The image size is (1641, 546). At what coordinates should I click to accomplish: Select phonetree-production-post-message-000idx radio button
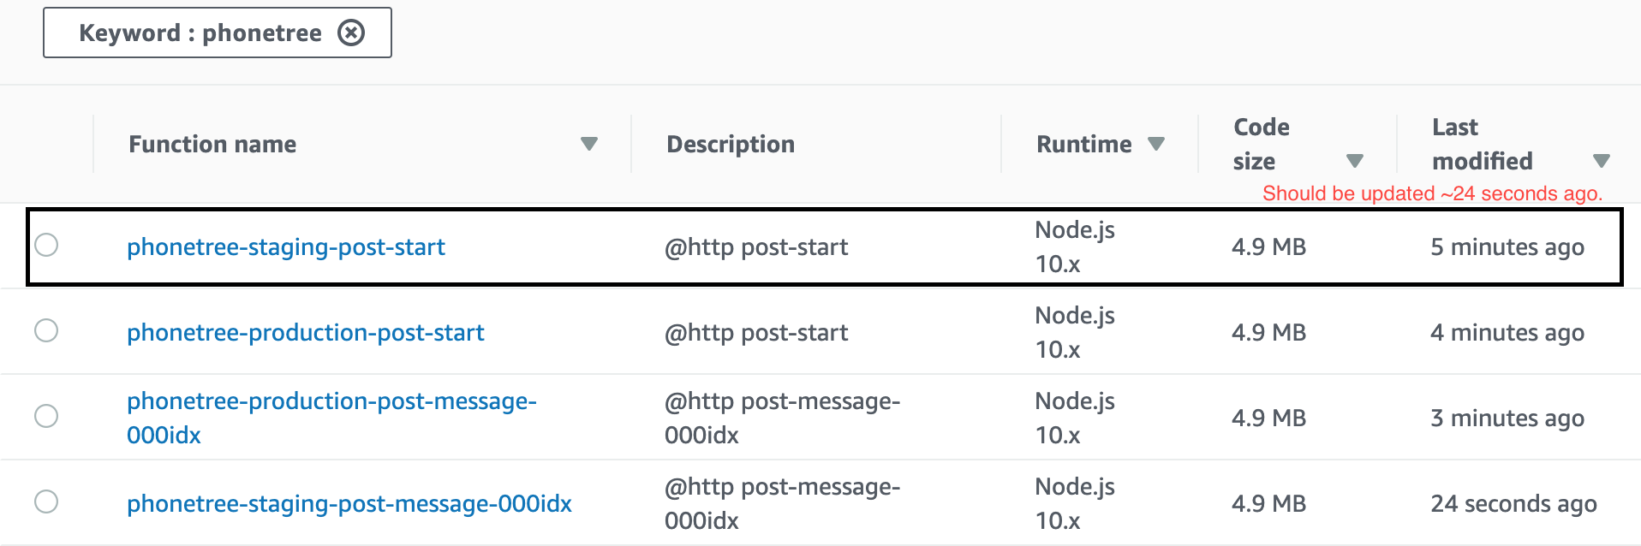46,416
